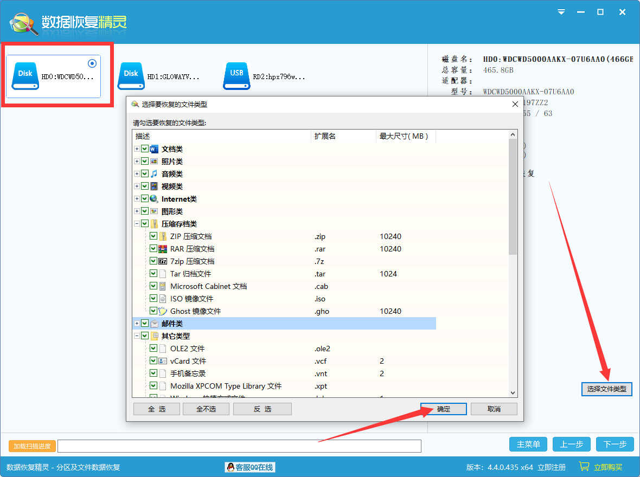Choose the RD2 hpx796w USB drive icon
The width and height of the screenshot is (640, 477).
click(x=236, y=76)
